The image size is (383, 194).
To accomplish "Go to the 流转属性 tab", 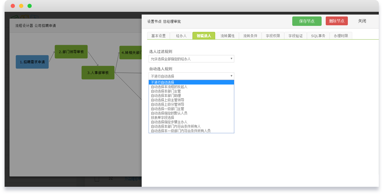I will point(227,36).
